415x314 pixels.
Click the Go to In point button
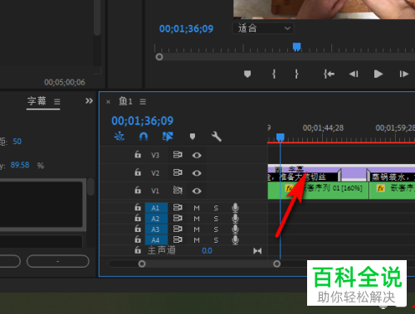coord(329,74)
